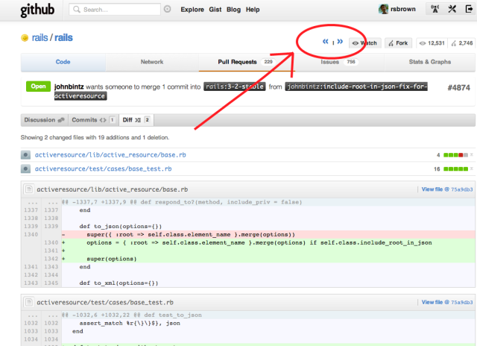
Task: Click deleted line 1340 super root merge
Action: coord(248,235)
